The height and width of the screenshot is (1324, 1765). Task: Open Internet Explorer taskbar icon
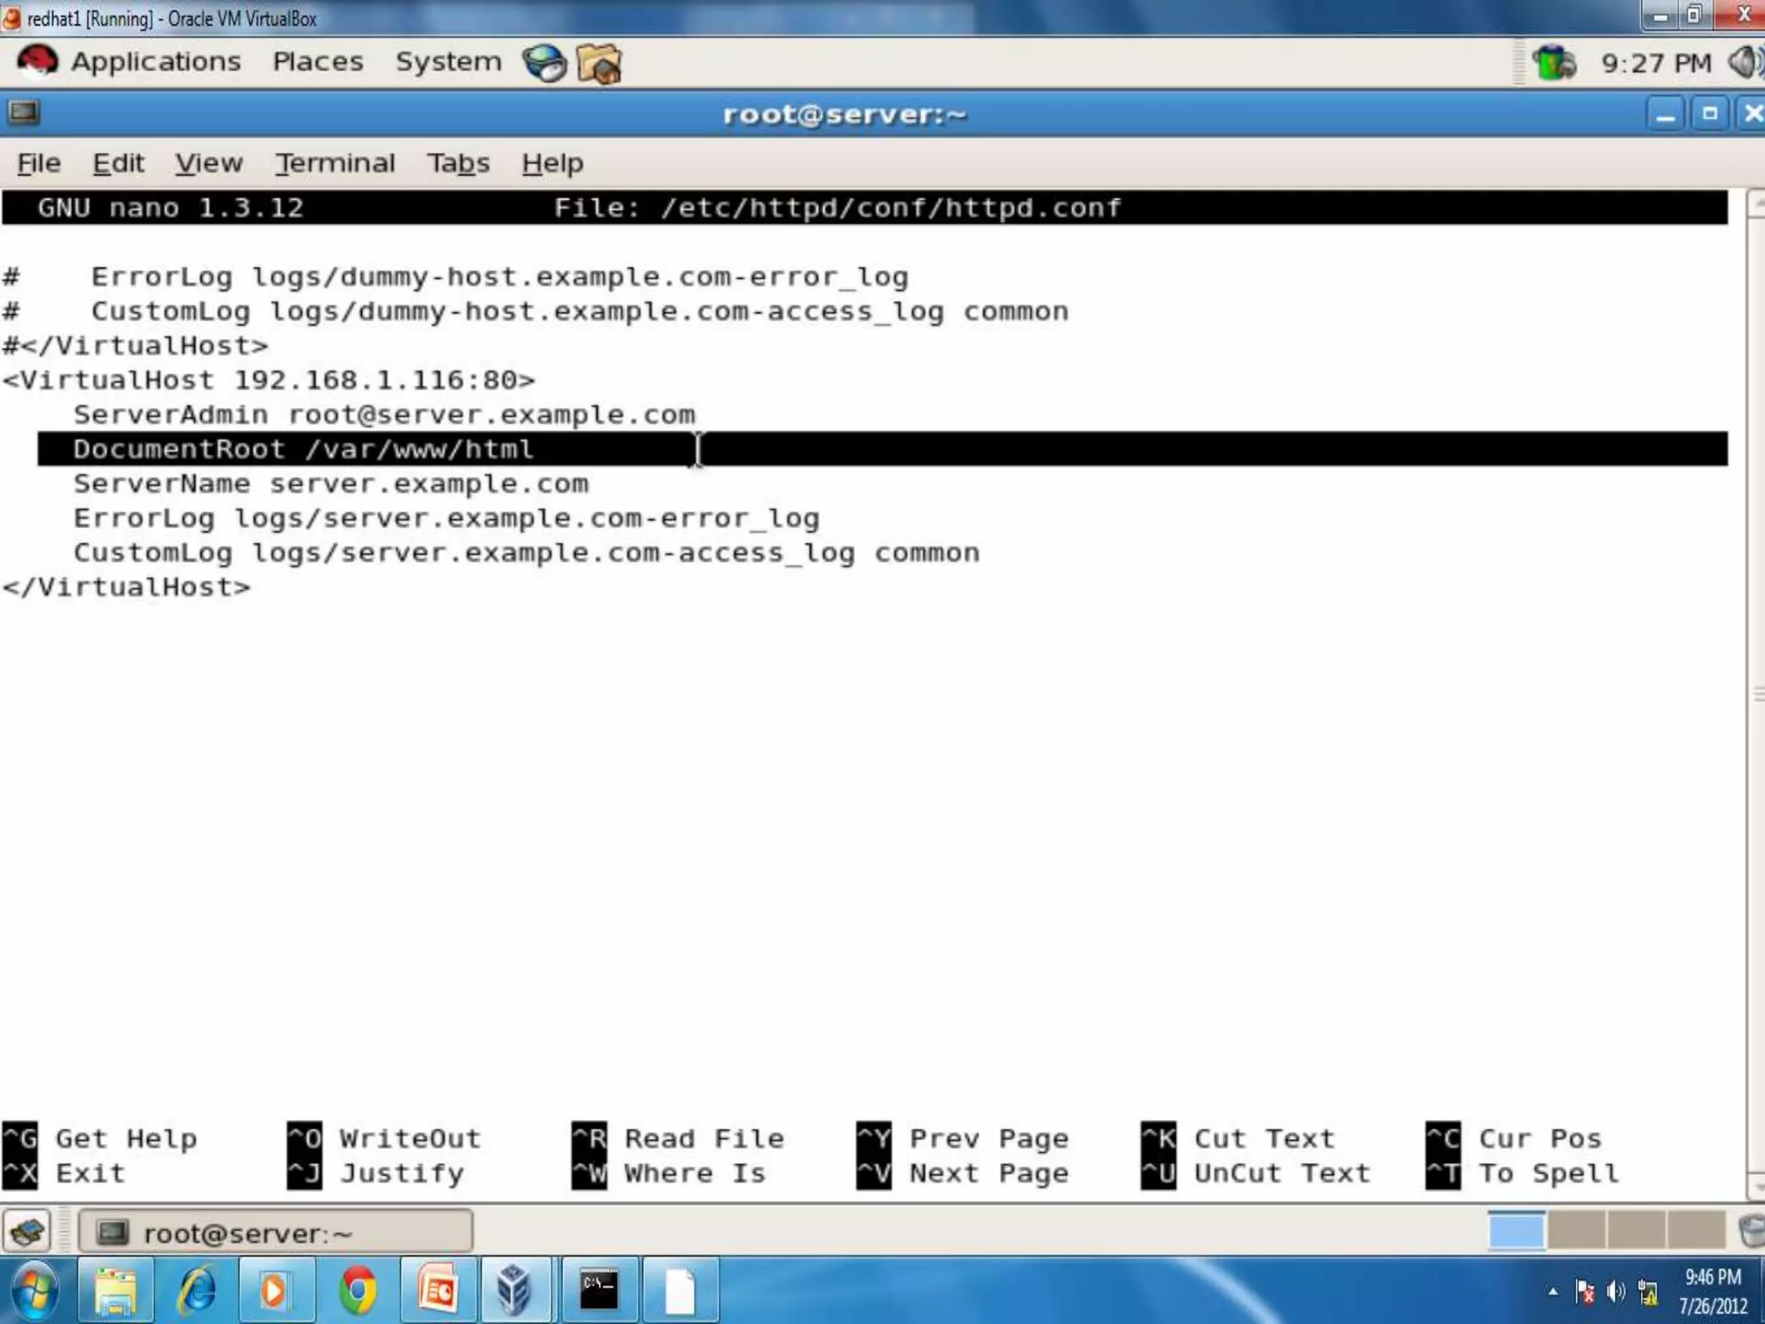click(196, 1290)
